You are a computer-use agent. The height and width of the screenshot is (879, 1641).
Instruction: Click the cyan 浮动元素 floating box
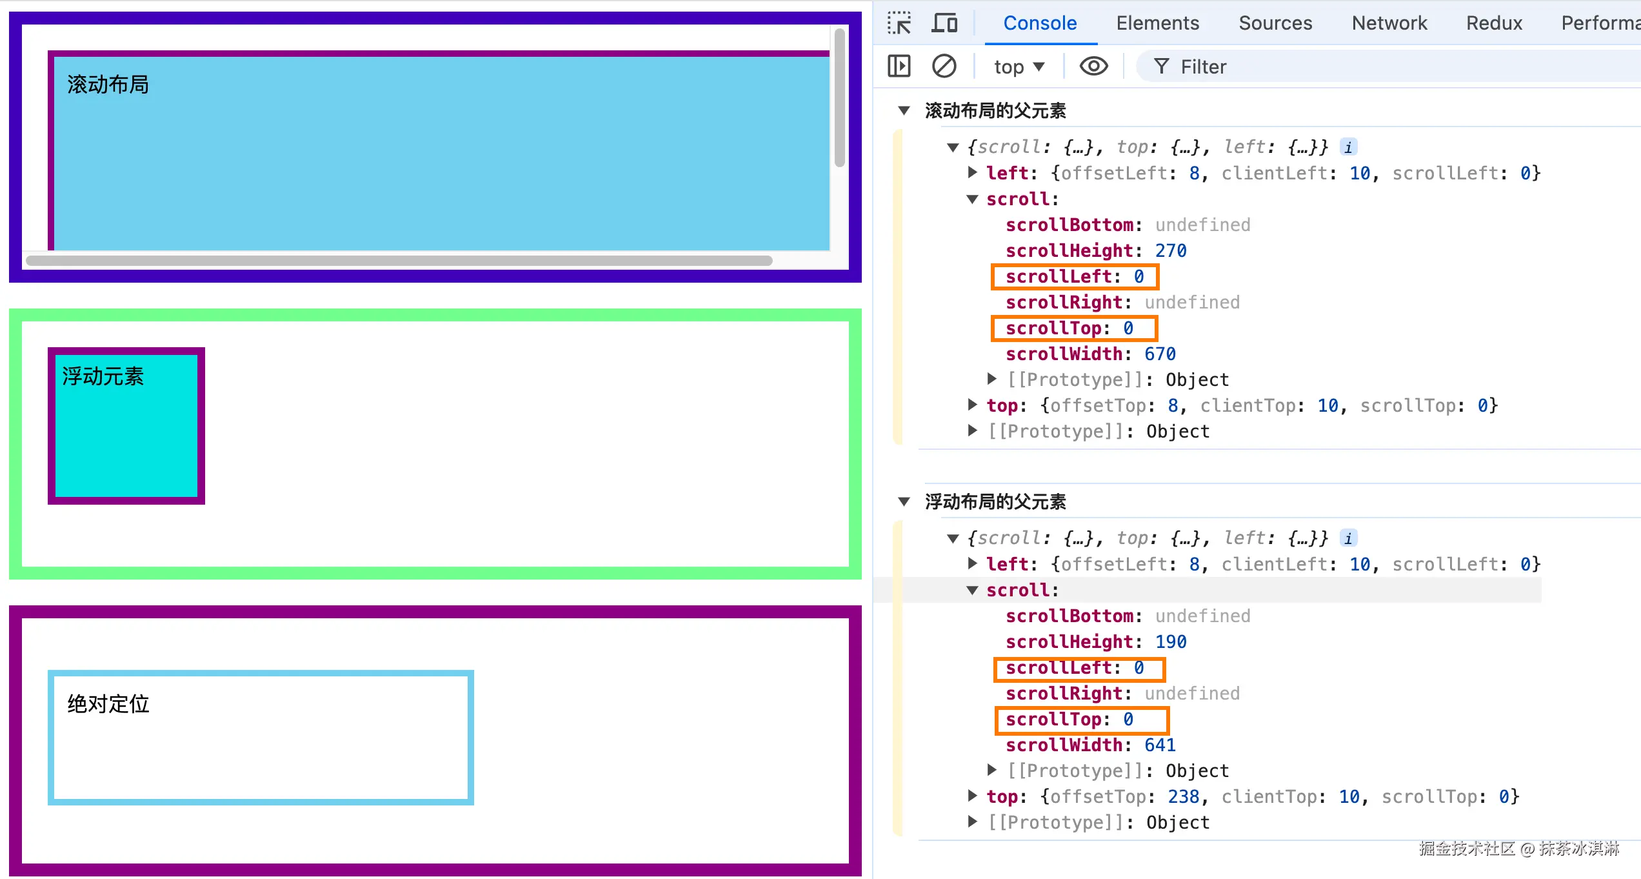(126, 426)
